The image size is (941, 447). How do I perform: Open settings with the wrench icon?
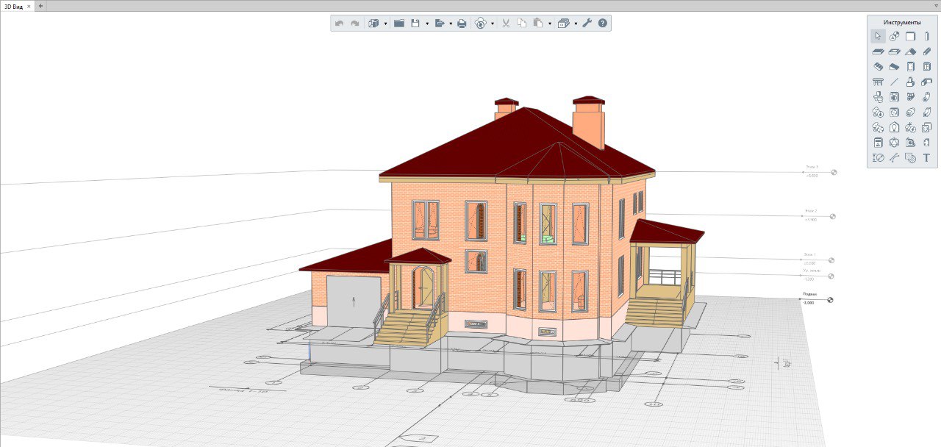(x=587, y=24)
